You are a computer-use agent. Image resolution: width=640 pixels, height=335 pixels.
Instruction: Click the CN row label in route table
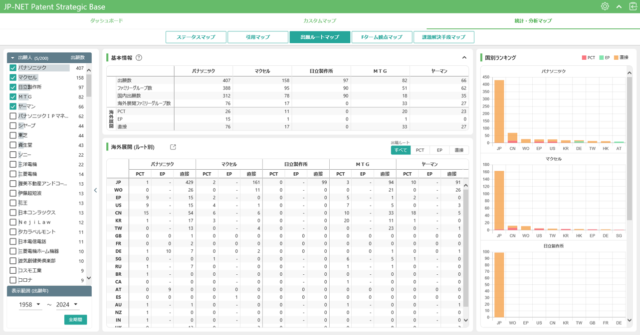click(118, 213)
